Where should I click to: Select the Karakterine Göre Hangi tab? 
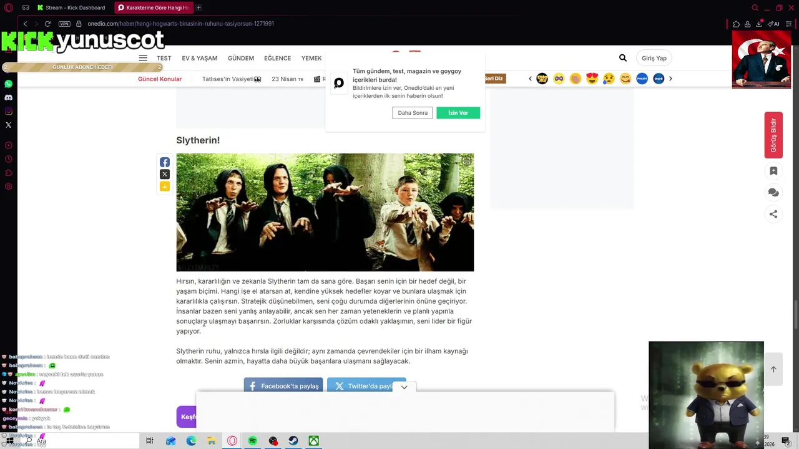click(153, 7)
